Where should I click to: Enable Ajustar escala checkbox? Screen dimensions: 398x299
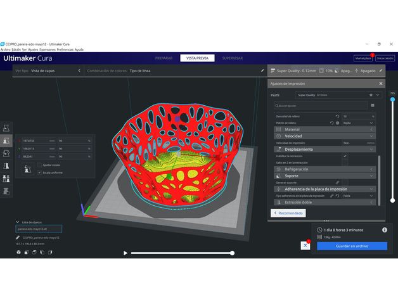(x=39, y=165)
